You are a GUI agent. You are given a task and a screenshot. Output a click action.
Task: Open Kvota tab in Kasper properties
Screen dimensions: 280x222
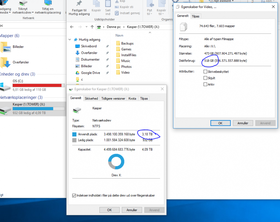(x=132, y=98)
